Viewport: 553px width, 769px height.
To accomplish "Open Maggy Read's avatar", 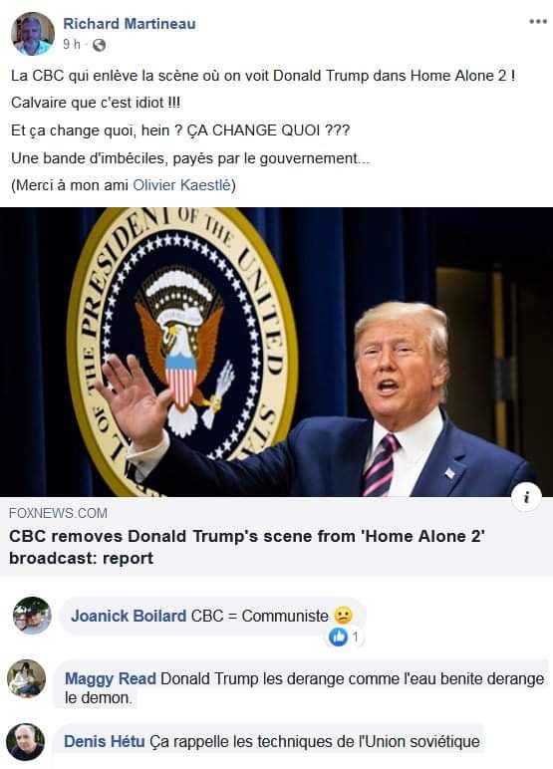I will click(27, 678).
